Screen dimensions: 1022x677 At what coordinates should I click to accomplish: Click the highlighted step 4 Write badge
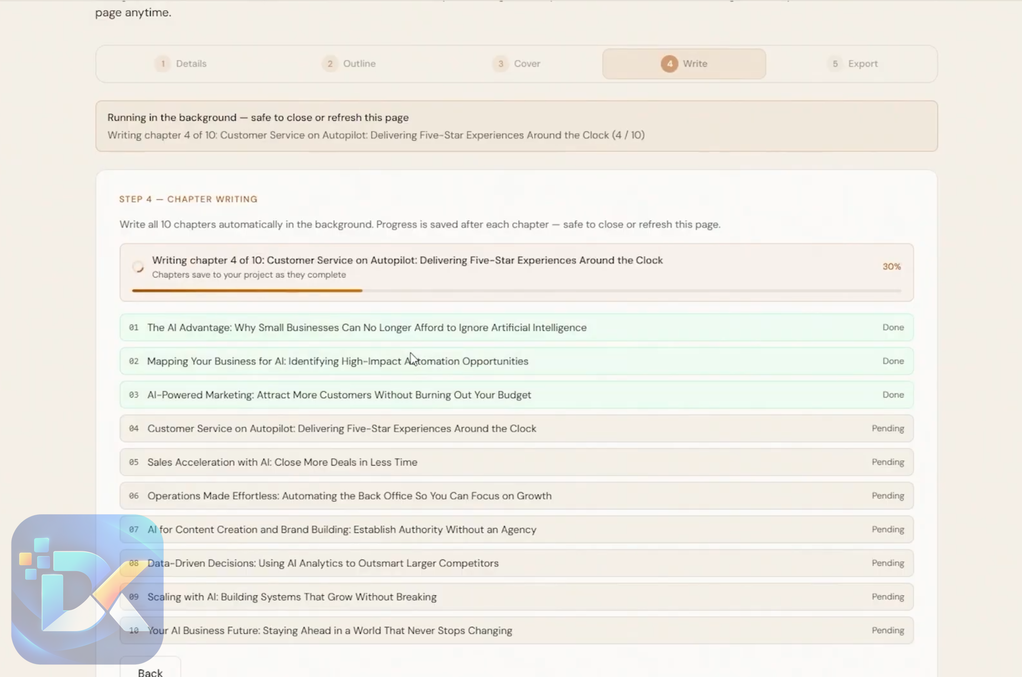669,64
